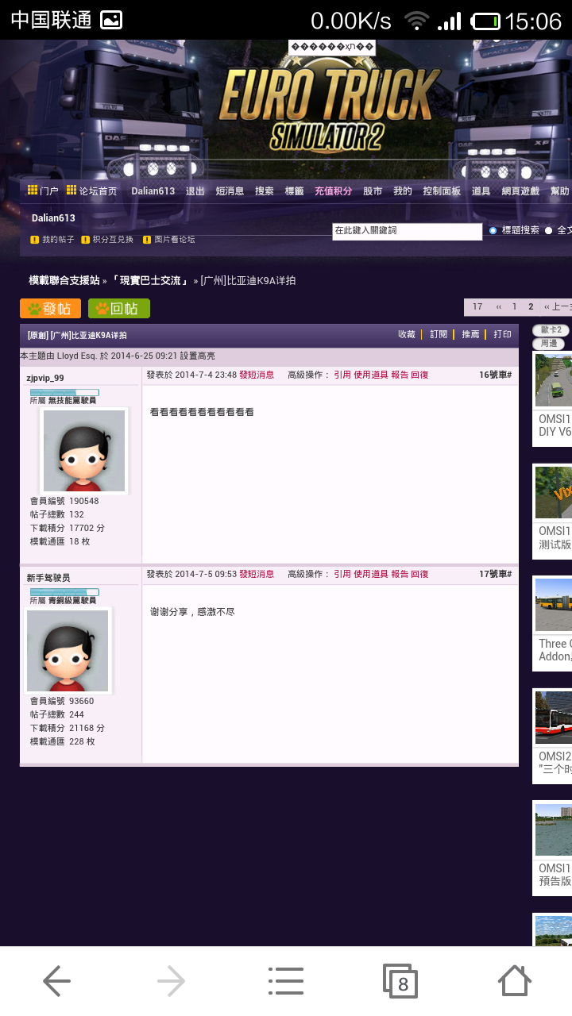Open 道具 items menu
Image resolution: width=572 pixels, height=1016 pixels.
[481, 190]
